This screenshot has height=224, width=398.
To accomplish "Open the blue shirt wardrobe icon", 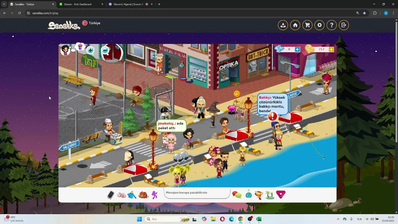I will (132, 195).
